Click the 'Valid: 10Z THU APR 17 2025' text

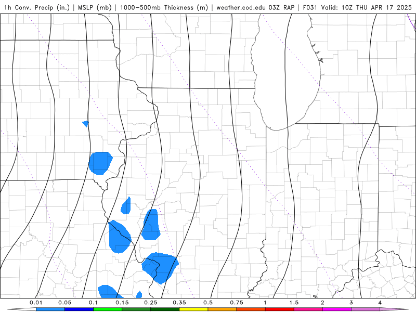tap(367, 7)
